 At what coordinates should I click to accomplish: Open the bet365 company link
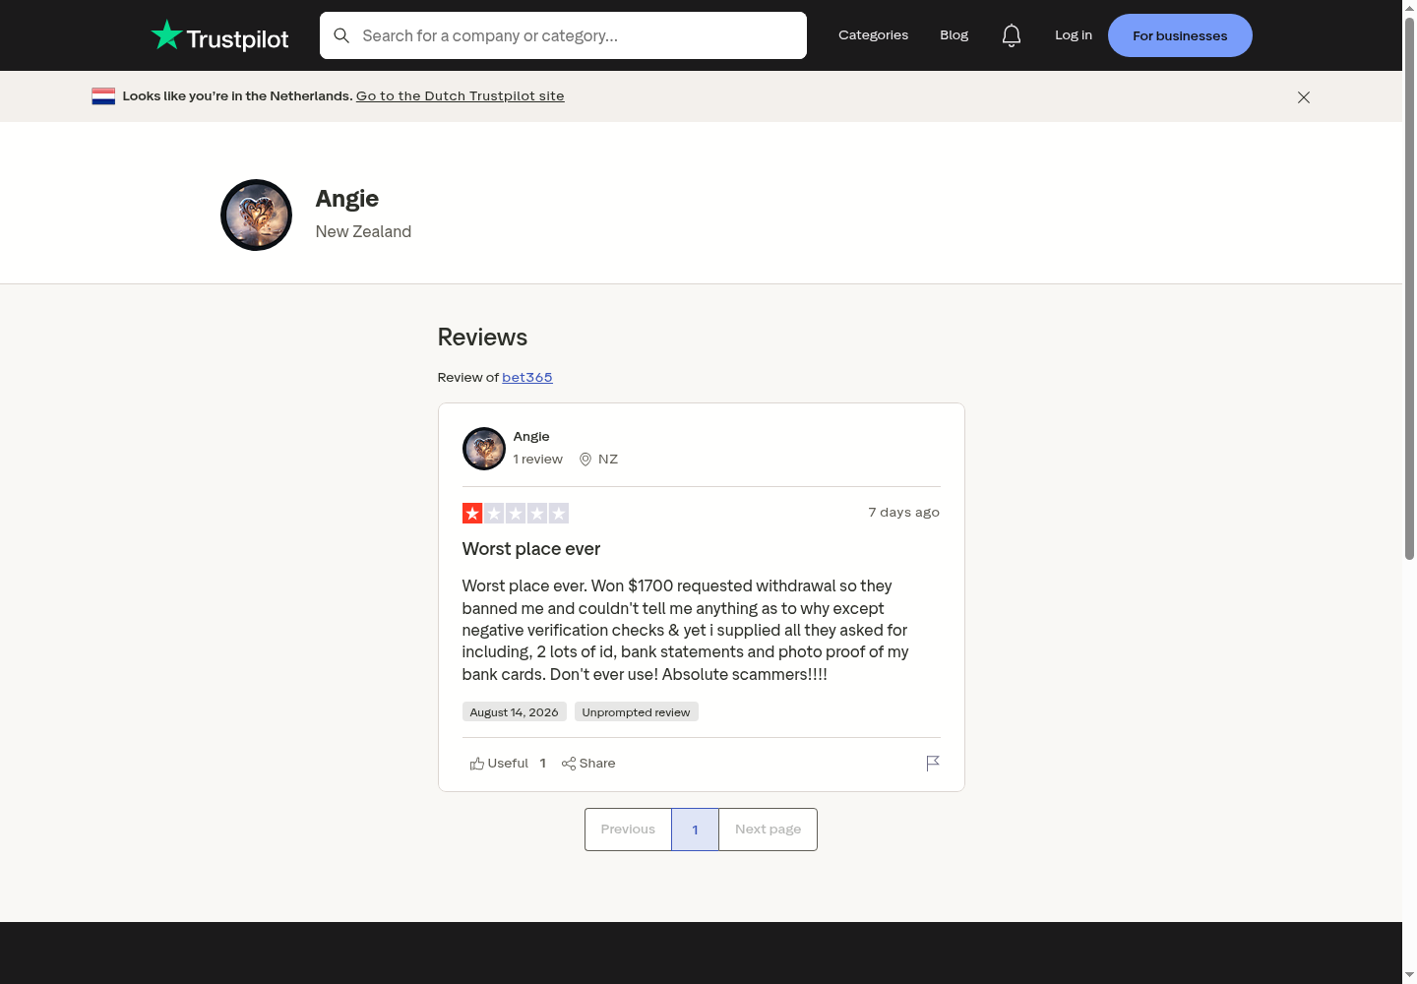point(527,378)
